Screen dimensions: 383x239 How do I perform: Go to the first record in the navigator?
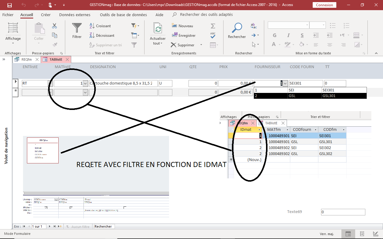(24, 226)
